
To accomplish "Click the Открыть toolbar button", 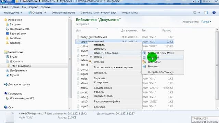I will click(36, 13).
